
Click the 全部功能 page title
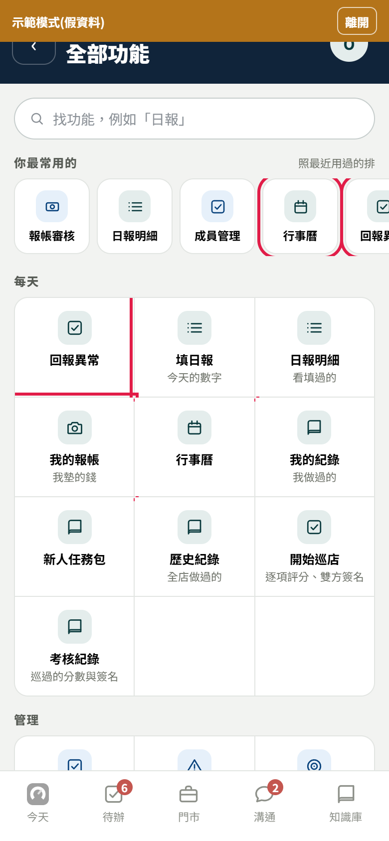[x=108, y=54]
